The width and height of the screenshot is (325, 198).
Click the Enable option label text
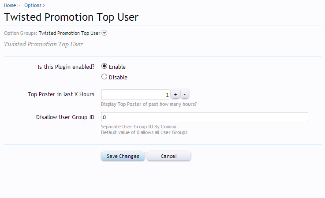117,67
